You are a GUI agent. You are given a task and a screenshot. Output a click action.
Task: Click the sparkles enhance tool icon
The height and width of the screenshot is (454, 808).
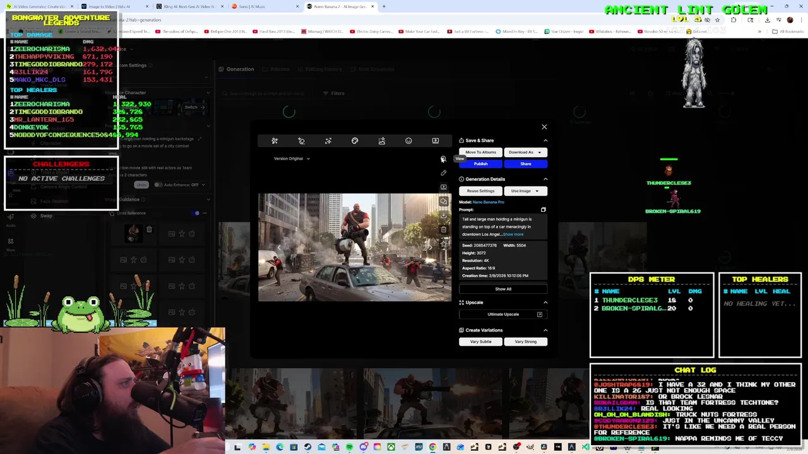pos(328,141)
